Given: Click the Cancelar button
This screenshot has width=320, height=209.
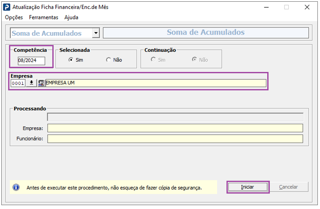Looking at the screenshot, I should tap(288, 187).
